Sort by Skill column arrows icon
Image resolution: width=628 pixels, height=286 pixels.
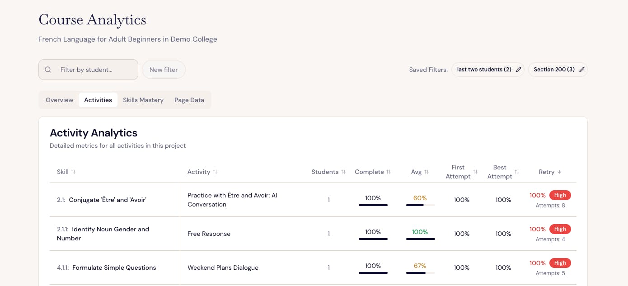point(73,172)
